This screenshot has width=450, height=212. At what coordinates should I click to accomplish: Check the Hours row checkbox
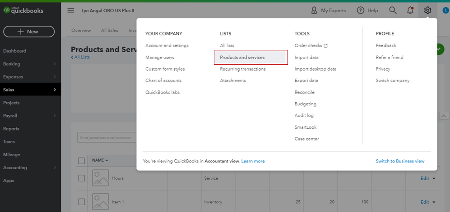(81, 178)
